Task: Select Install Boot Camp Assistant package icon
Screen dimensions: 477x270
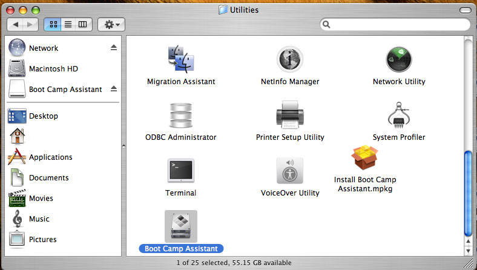Action: 365,157
